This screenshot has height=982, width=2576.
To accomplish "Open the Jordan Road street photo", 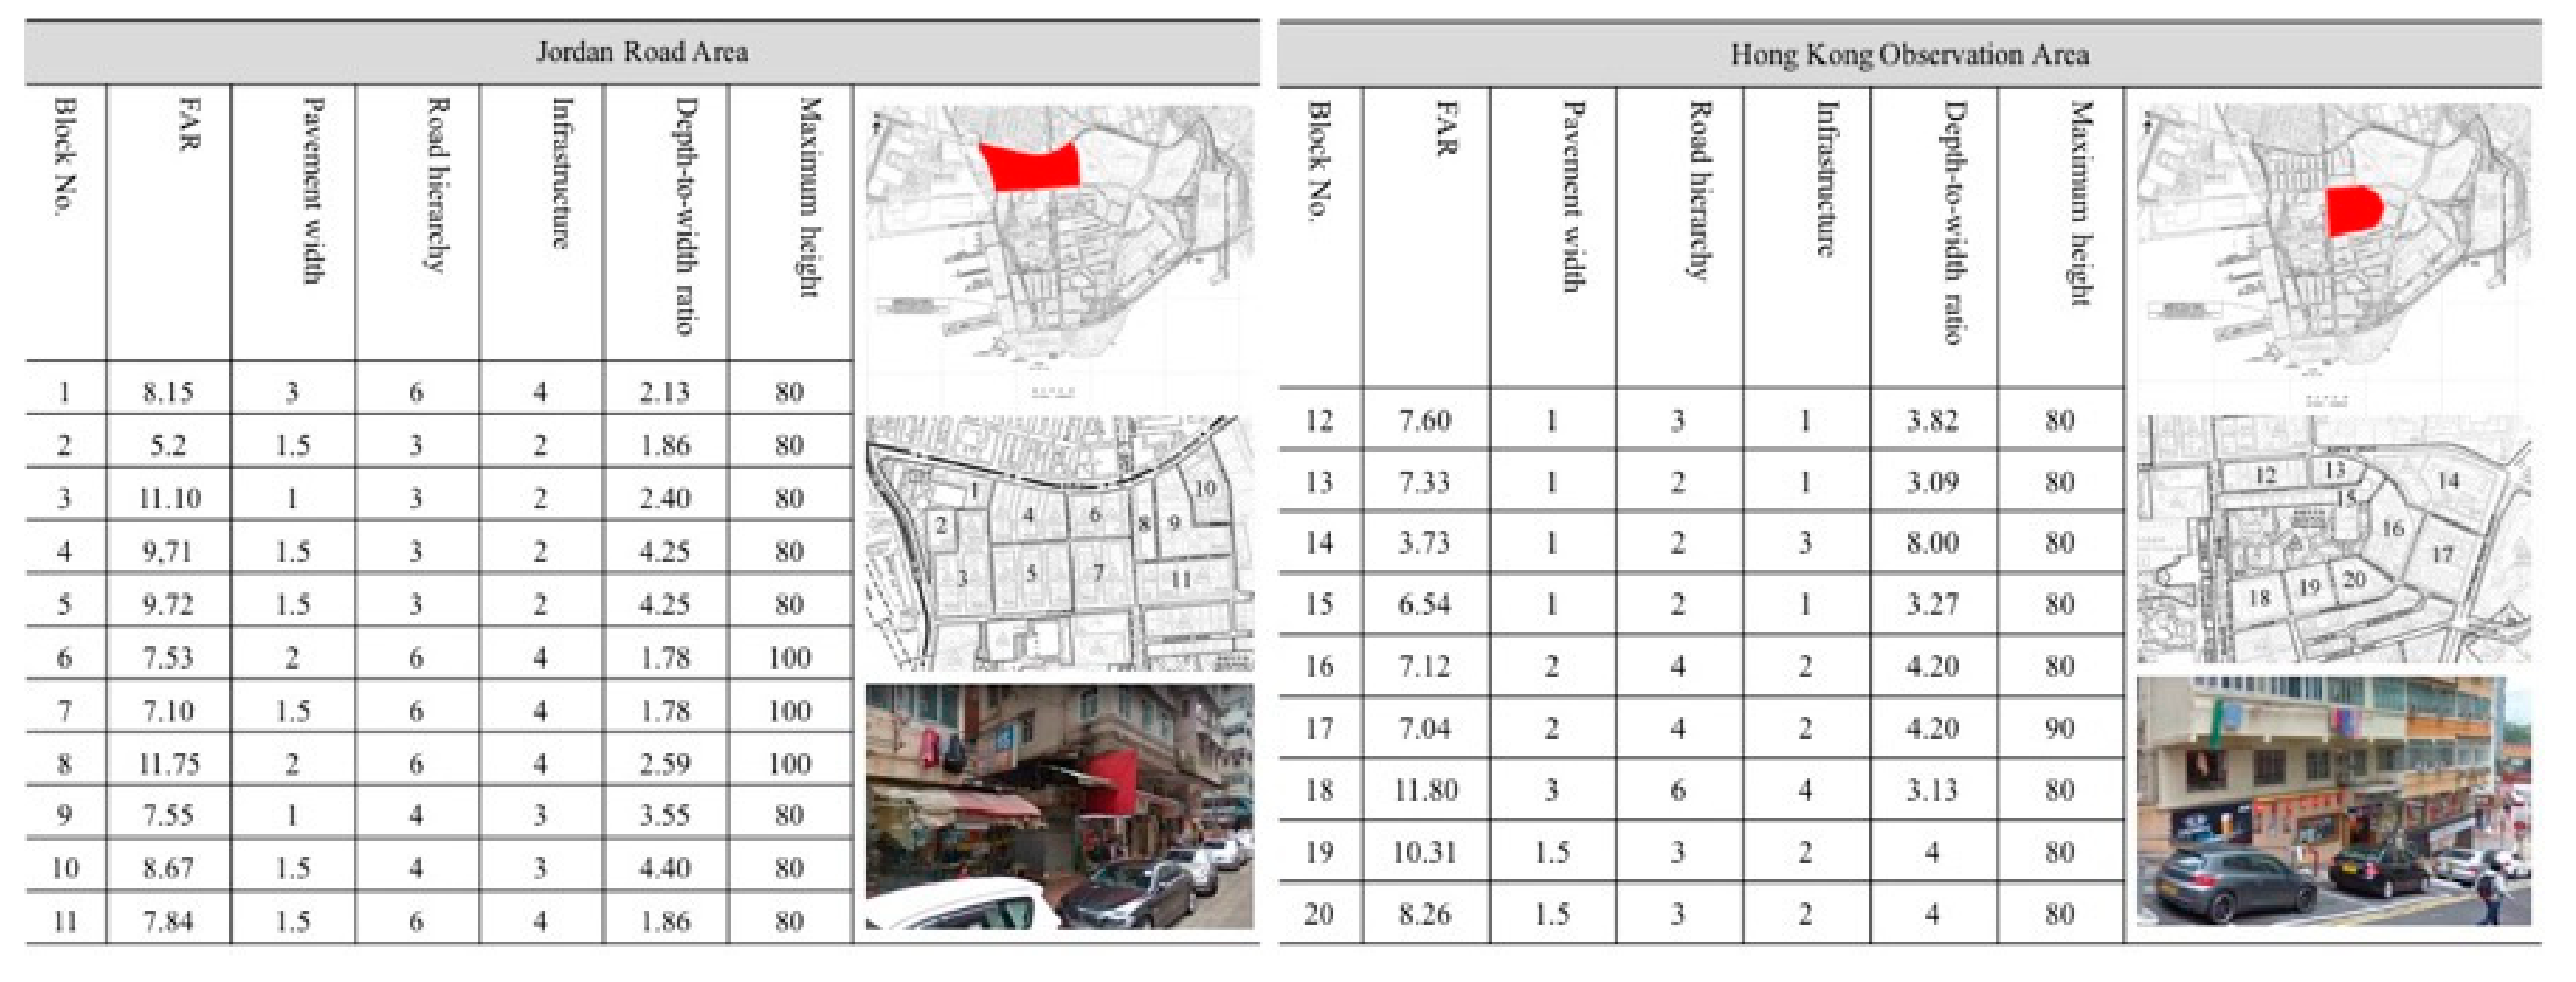I will pyautogui.click(x=1059, y=806).
